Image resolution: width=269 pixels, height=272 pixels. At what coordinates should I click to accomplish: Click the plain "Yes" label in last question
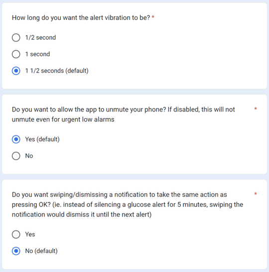point(30,234)
